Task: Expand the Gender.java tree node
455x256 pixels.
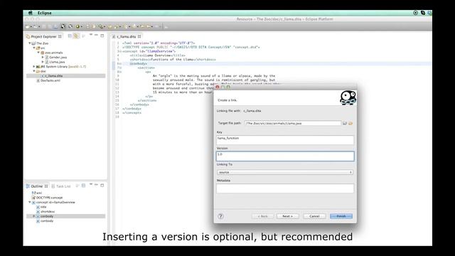Action: click(x=43, y=57)
